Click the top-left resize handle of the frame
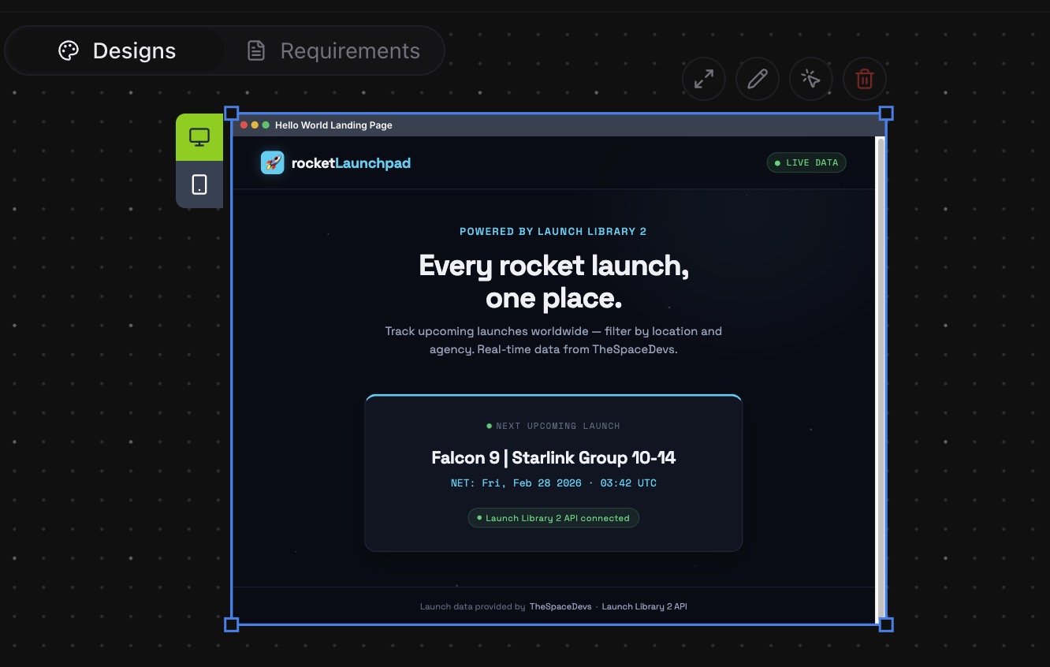The image size is (1050, 667). (232, 114)
